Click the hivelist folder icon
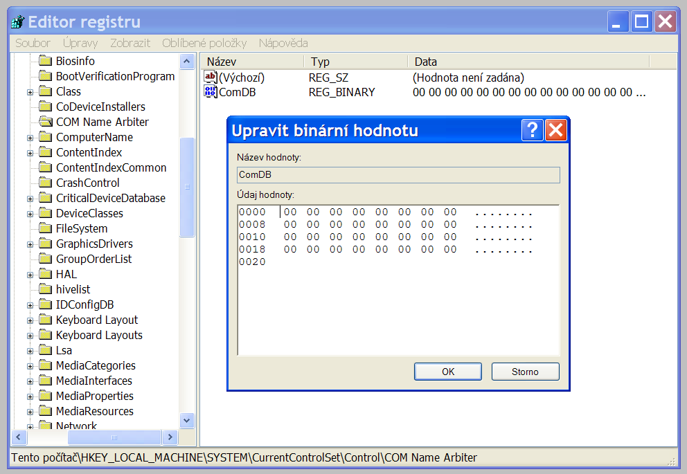This screenshot has width=687, height=474. pos(46,289)
